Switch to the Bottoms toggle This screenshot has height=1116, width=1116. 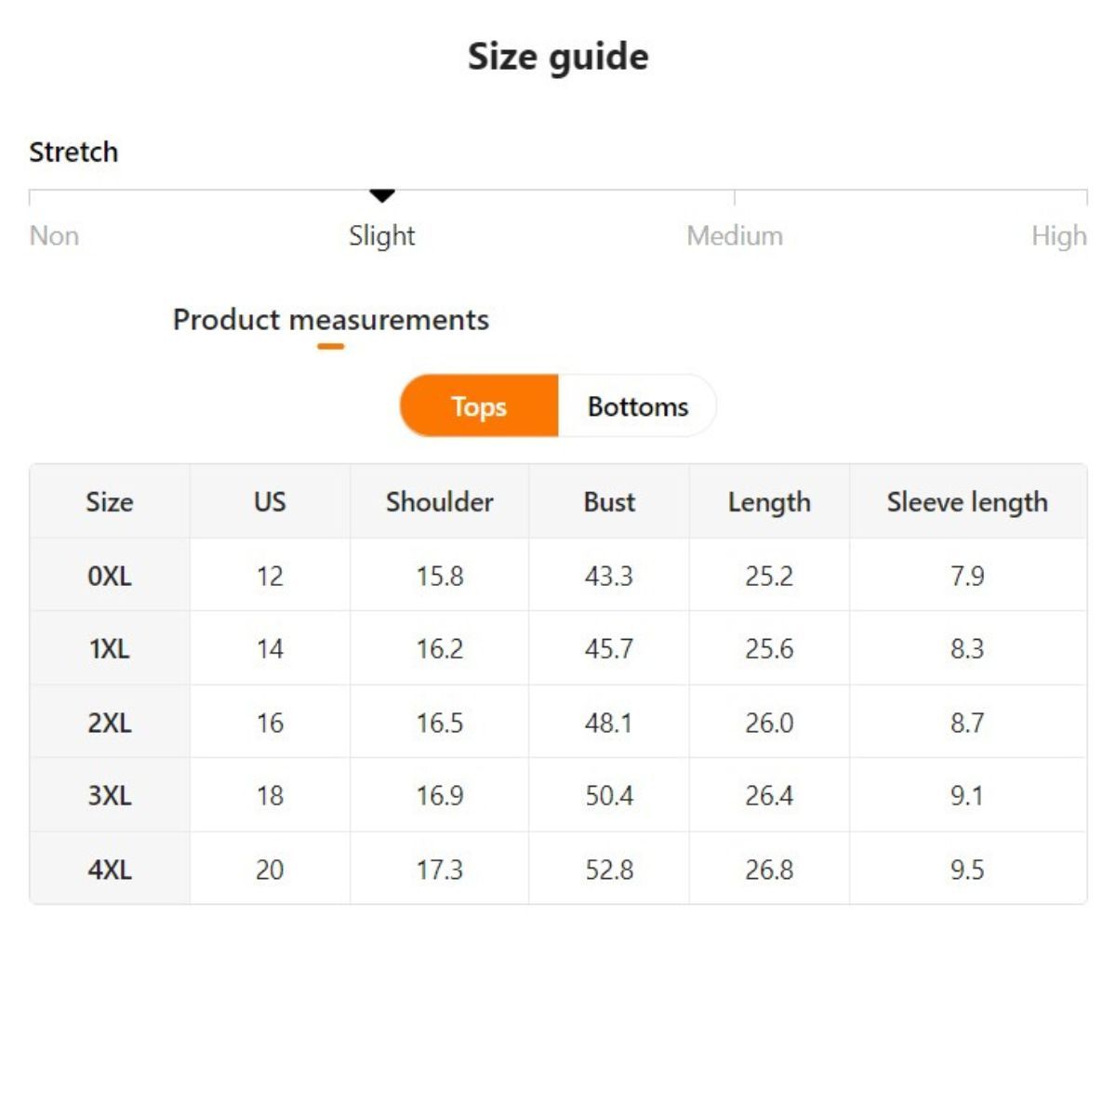pos(638,406)
